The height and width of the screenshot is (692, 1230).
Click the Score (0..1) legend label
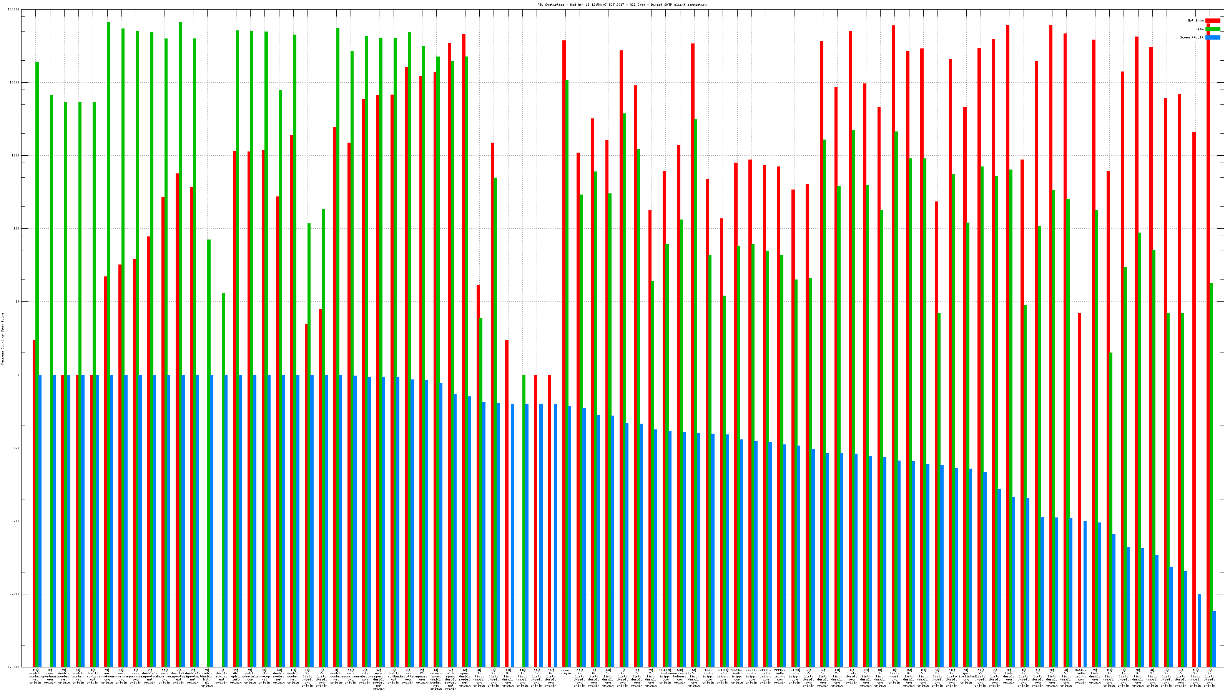pos(1191,37)
